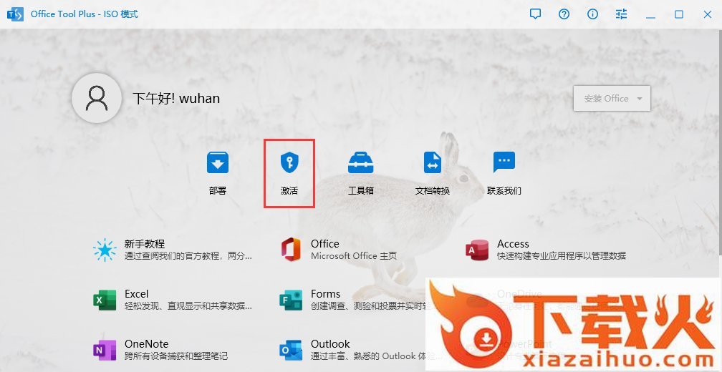
Task: Click the 部署 label text
Action: pos(217,190)
